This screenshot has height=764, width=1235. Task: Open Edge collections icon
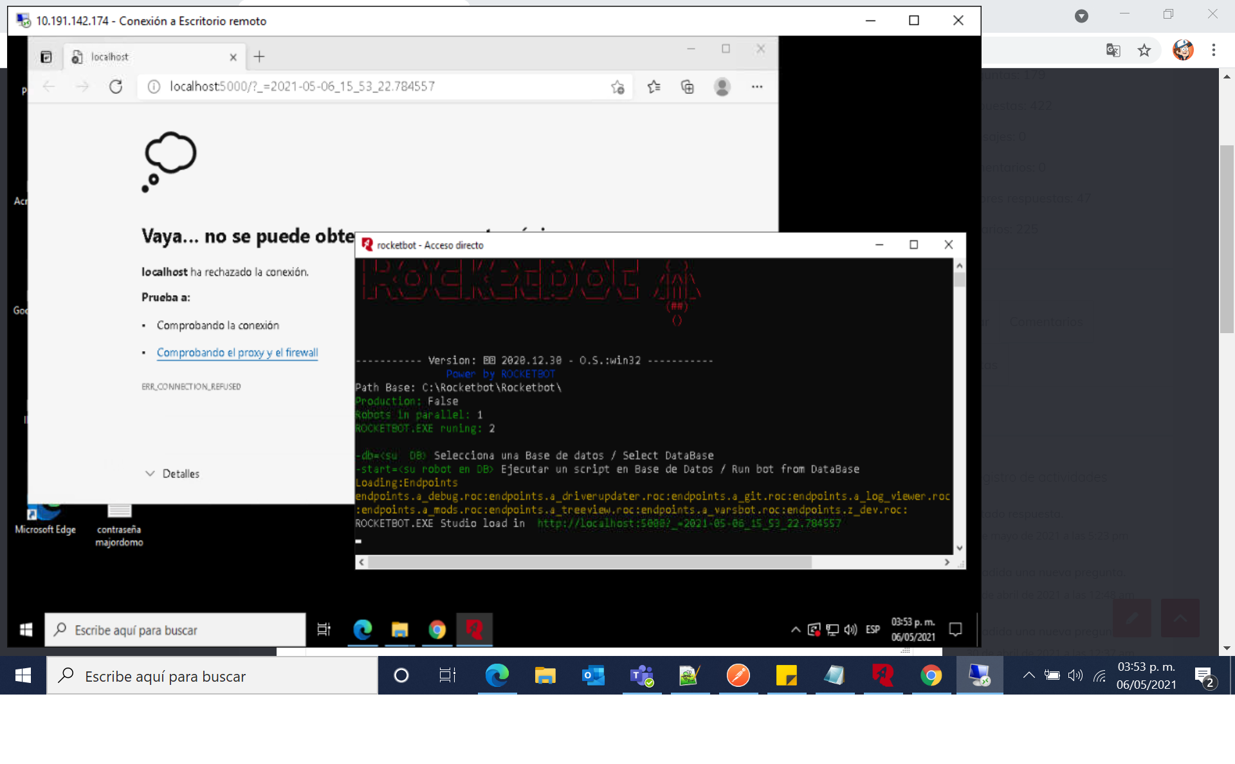(x=688, y=87)
